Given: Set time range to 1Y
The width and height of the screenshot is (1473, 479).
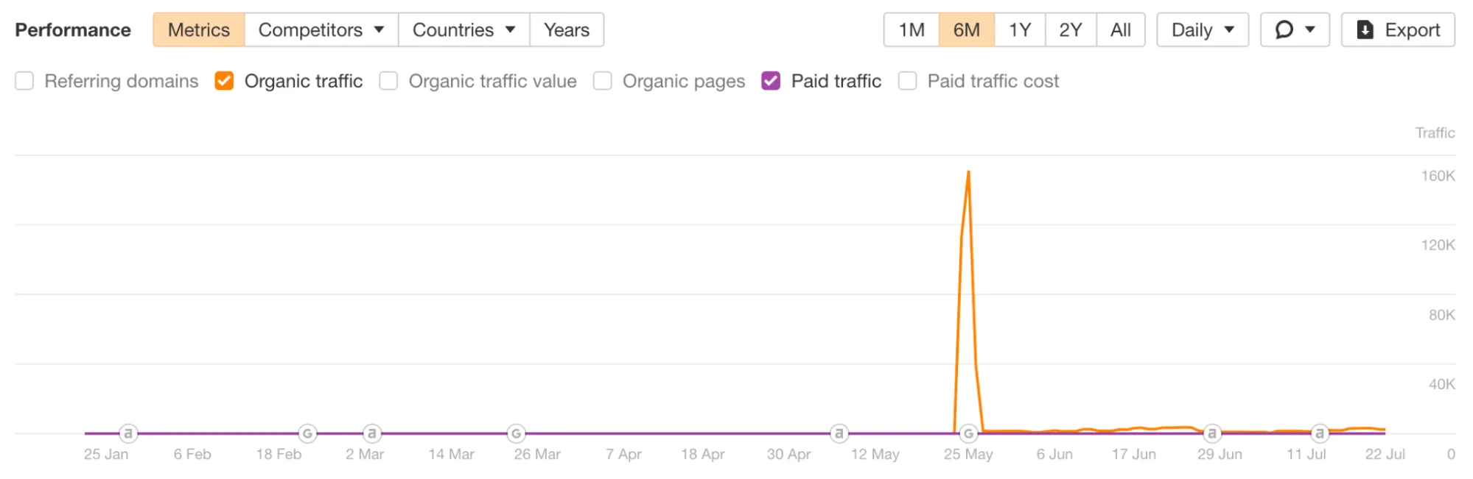Looking at the screenshot, I should (1019, 29).
